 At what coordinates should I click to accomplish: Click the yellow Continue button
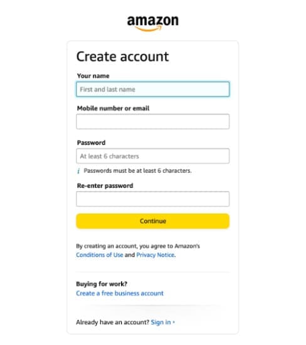point(152,221)
